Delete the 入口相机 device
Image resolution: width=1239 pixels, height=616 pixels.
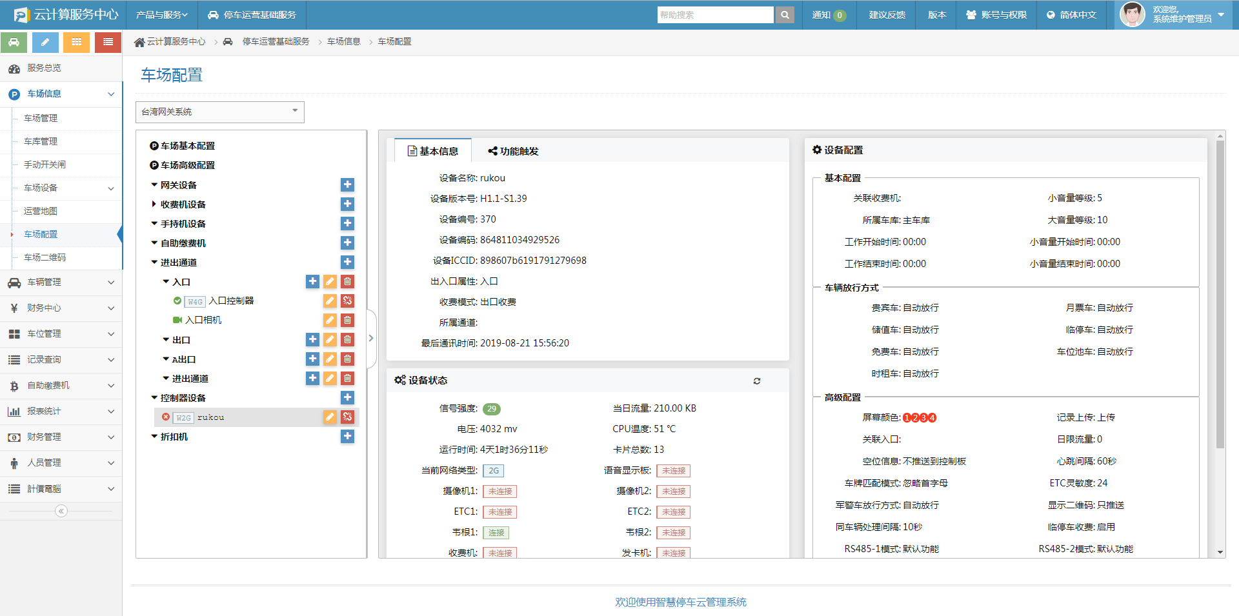pos(347,321)
